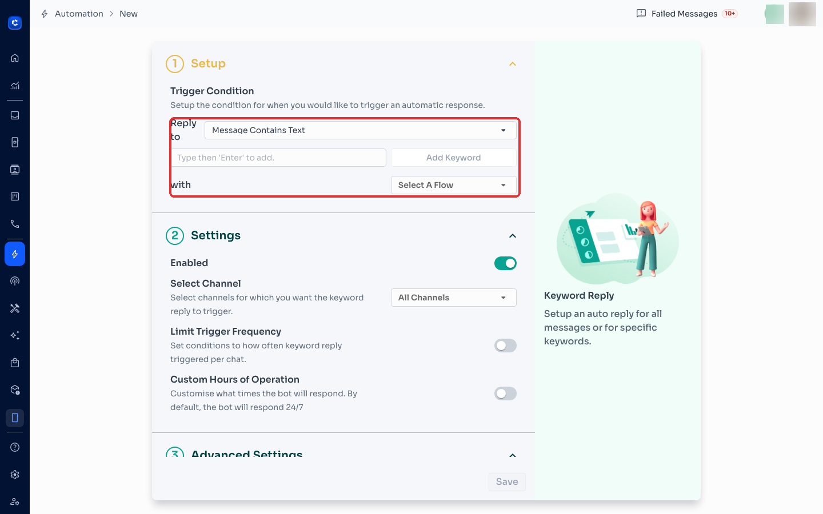Open the AI sparkles icon in sidebar
The height and width of the screenshot is (514, 823).
click(15, 335)
